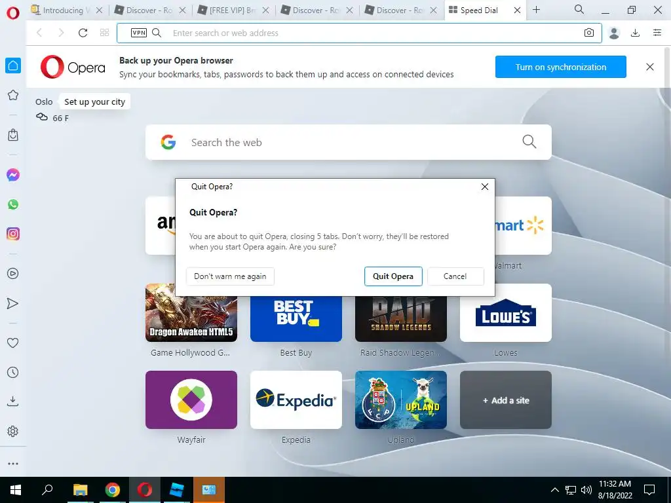Open Settings gear in sidebar

pyautogui.click(x=13, y=431)
